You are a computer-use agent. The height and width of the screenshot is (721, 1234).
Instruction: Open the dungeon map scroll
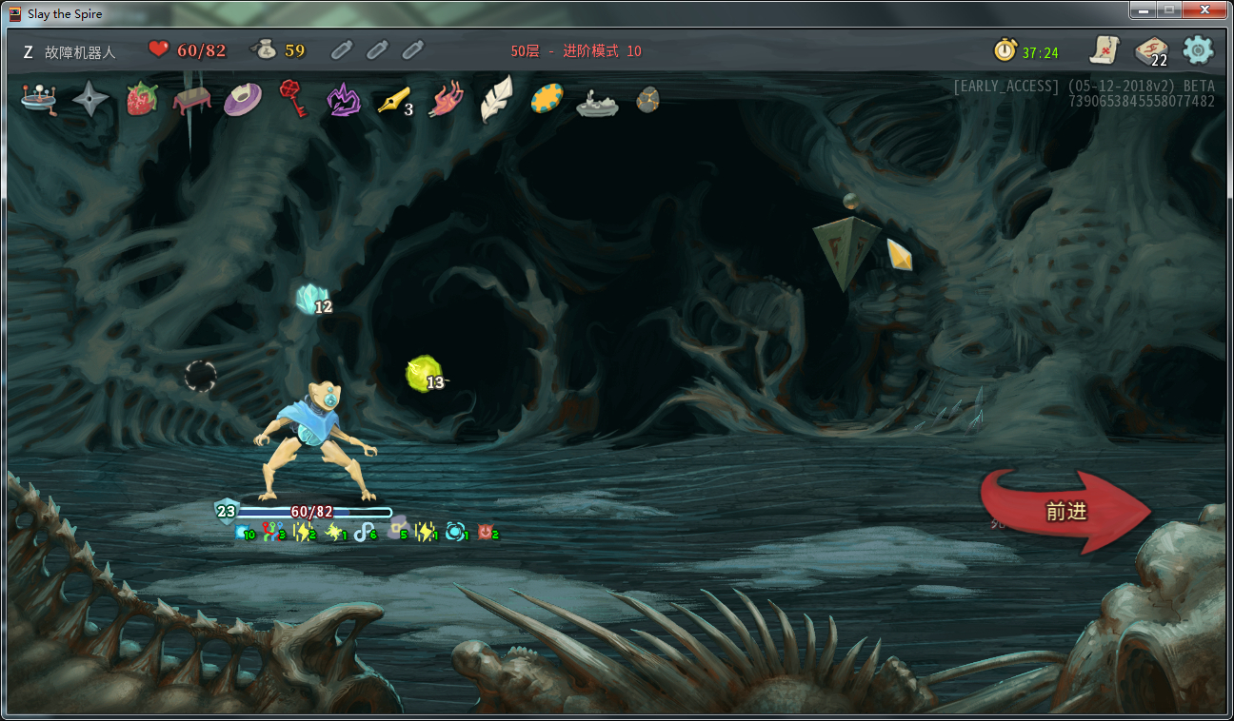point(1105,49)
